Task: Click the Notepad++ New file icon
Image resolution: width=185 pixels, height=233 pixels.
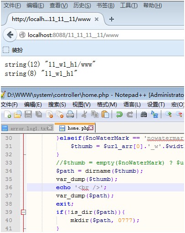Action: click(7, 114)
